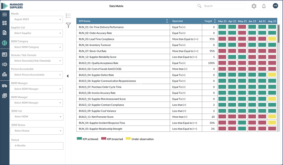
Task: Sort by Target column arrows
Action: pyautogui.click(x=215, y=21)
